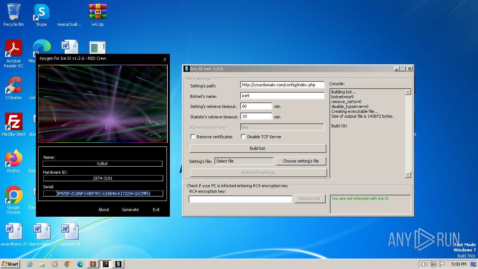Click the volume speaker tray icon
The image size is (478, 269).
(424, 264)
